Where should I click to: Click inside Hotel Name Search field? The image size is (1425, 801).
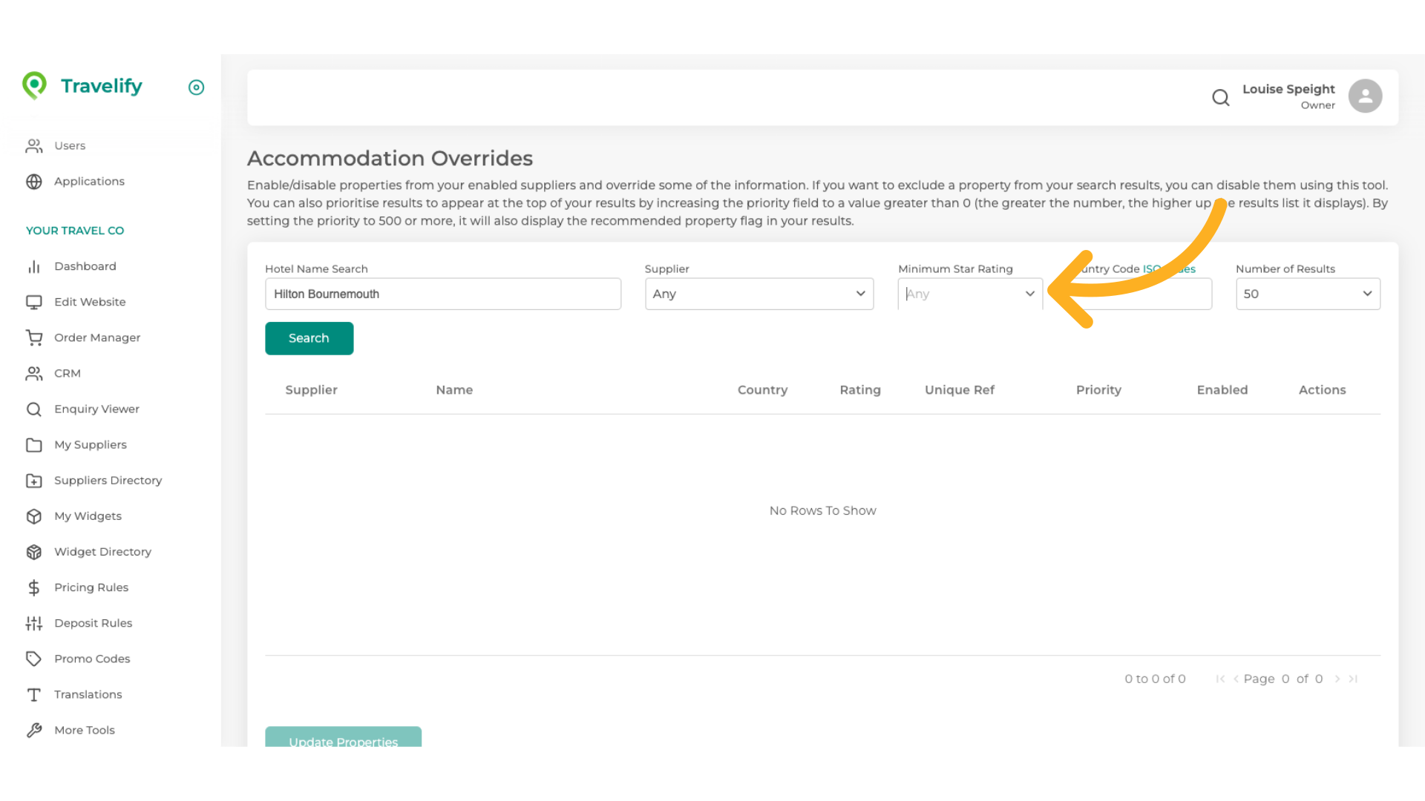(442, 294)
